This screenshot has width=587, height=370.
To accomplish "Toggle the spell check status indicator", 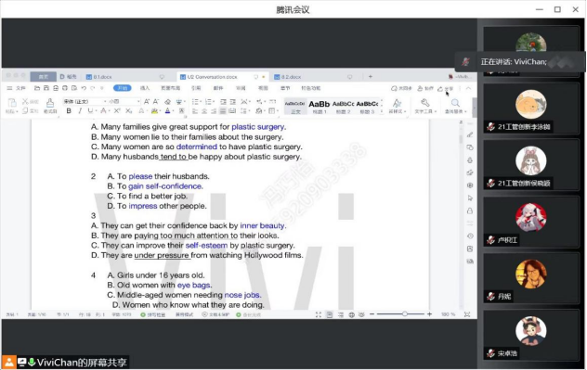I will (152, 314).
